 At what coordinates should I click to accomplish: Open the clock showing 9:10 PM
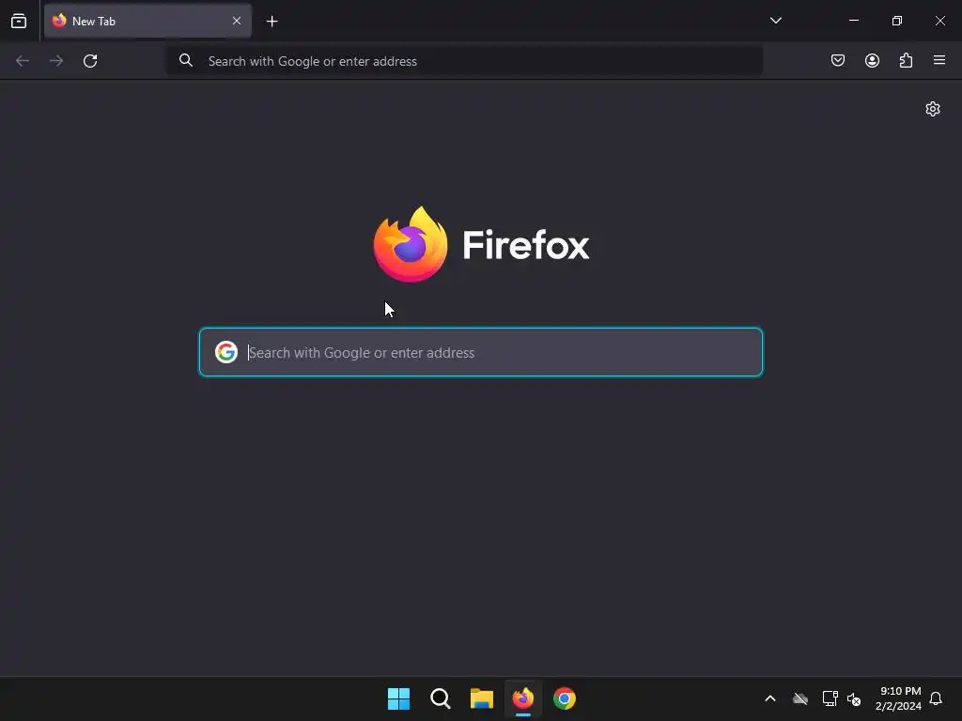(899, 698)
